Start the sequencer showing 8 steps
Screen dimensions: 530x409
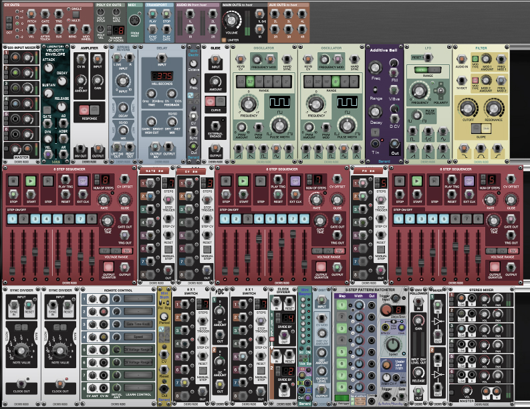31,181
